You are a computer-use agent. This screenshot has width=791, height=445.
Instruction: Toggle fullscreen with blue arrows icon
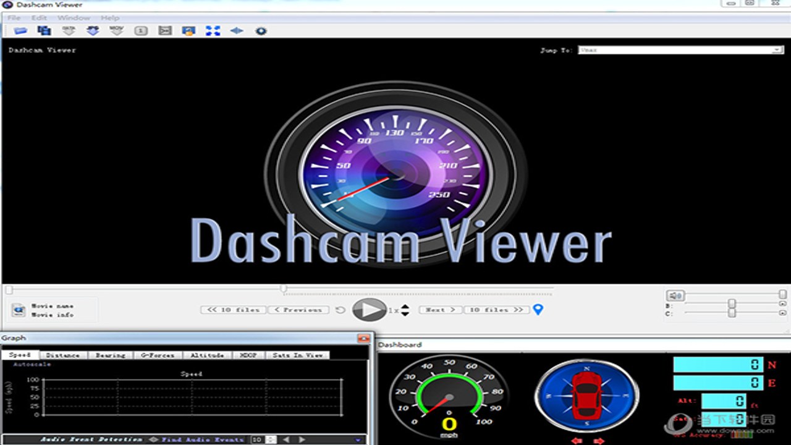(x=213, y=30)
